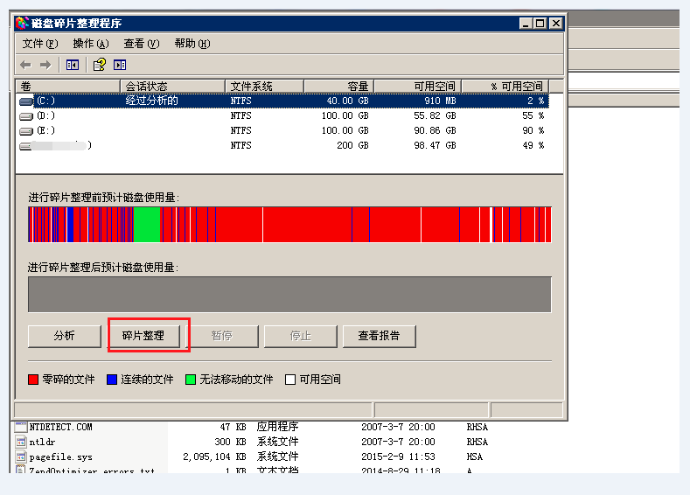Click the Forward arrow toolbar icon
The width and height of the screenshot is (690, 495).
45,65
